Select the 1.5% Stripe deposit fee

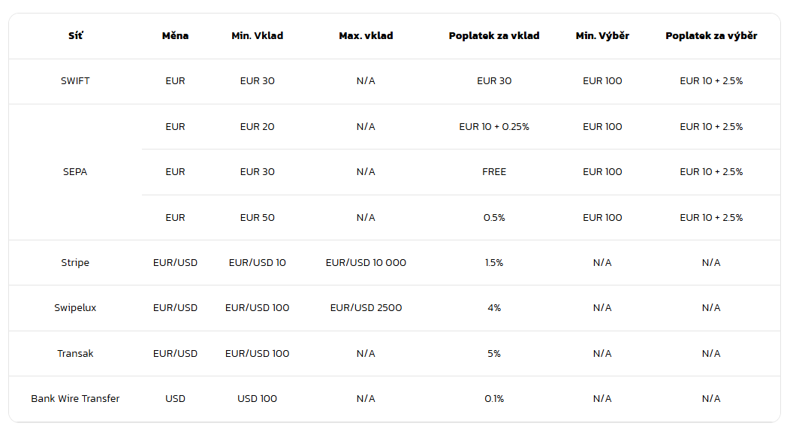click(x=494, y=263)
